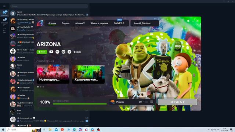Select the Все чаты folder icon
Viewport: 235px width, 132px height.
click(x=4, y=13)
